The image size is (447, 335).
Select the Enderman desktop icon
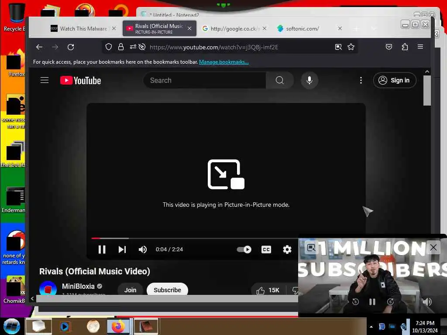pos(14,200)
